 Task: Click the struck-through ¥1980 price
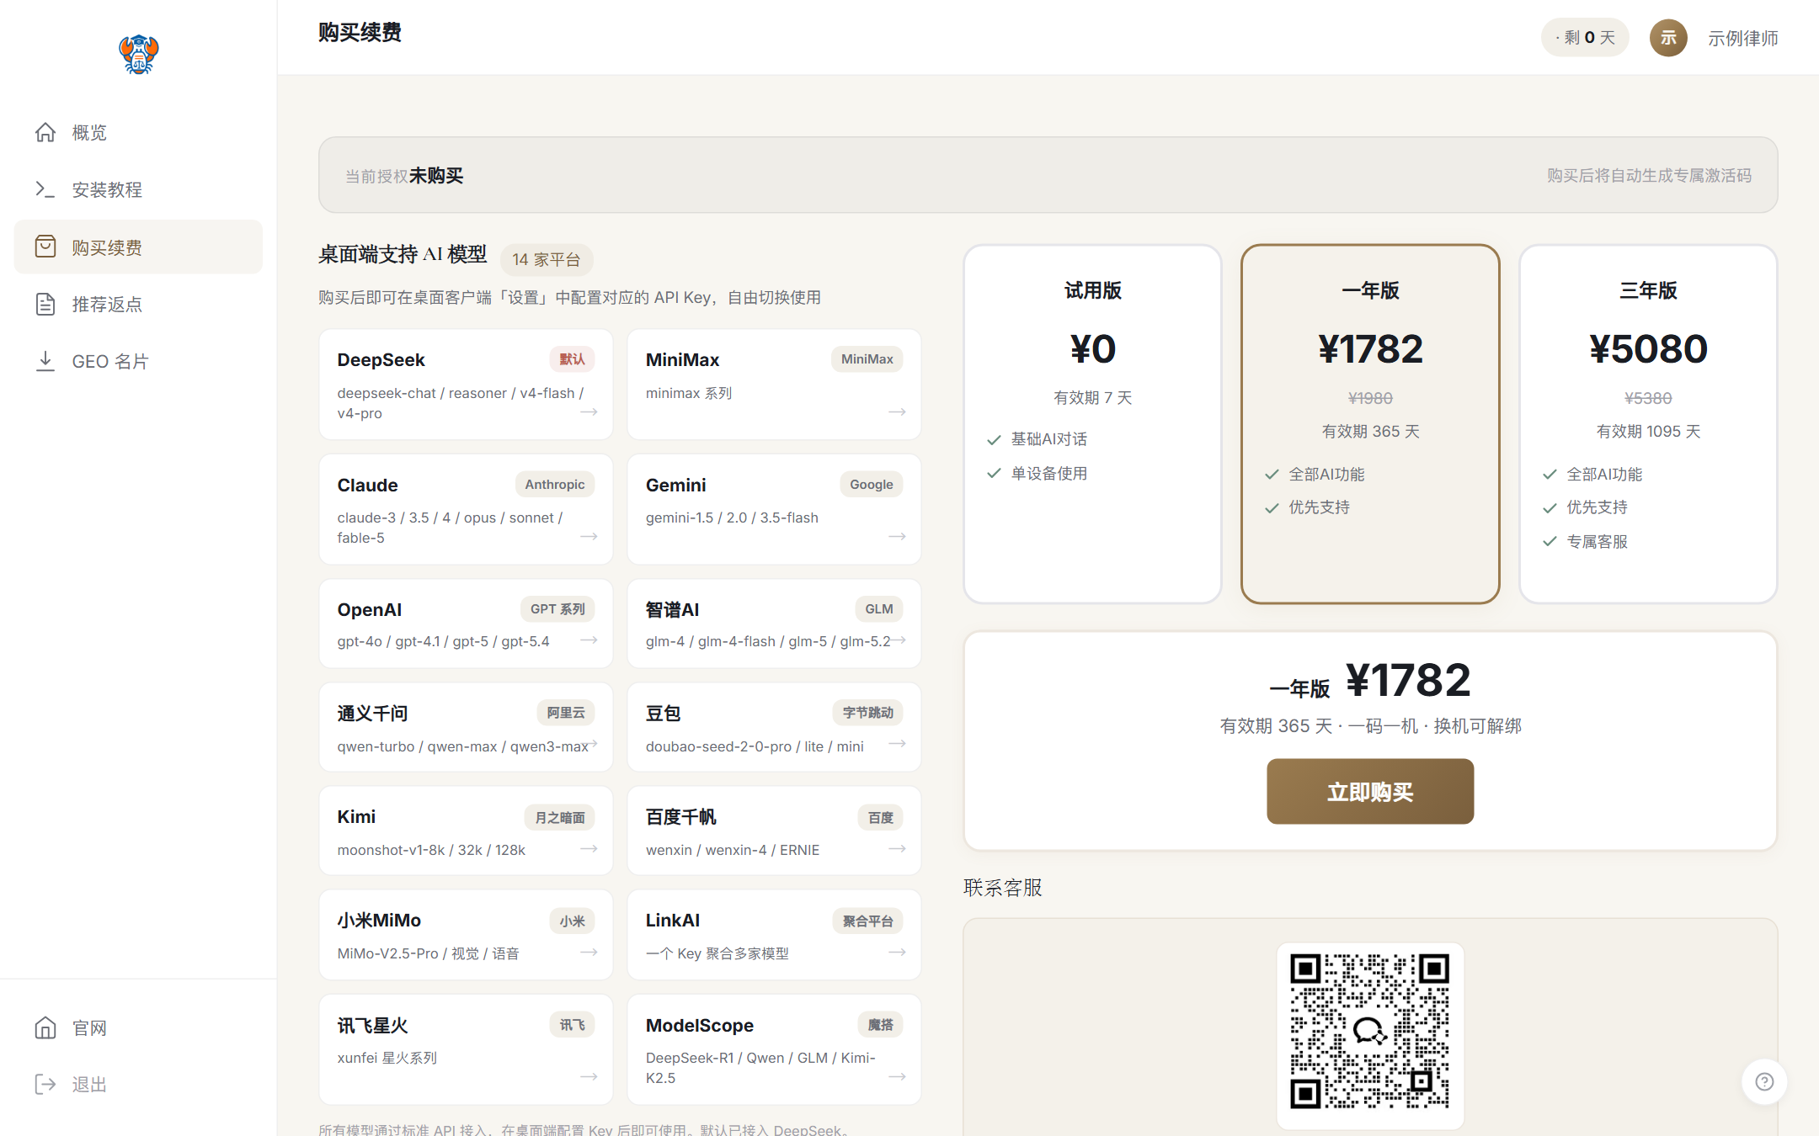[1370, 398]
